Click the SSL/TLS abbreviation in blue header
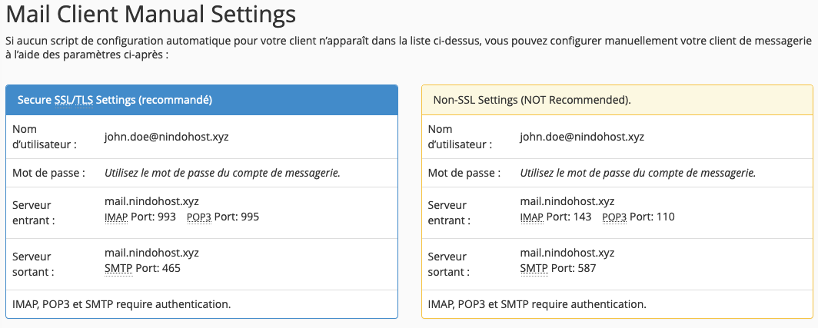Screen dimensions: 818x328 click(x=73, y=100)
